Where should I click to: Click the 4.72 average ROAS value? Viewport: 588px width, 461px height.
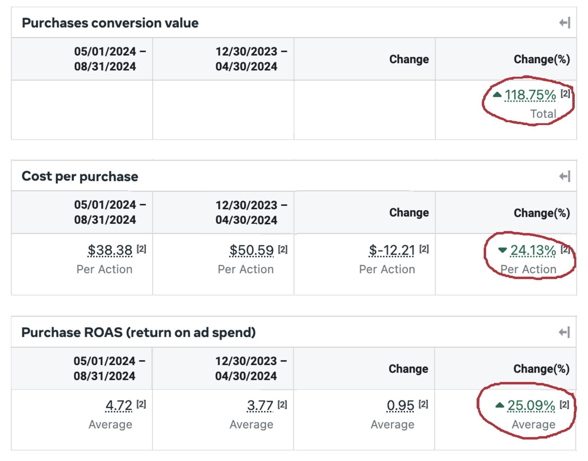[119, 406]
